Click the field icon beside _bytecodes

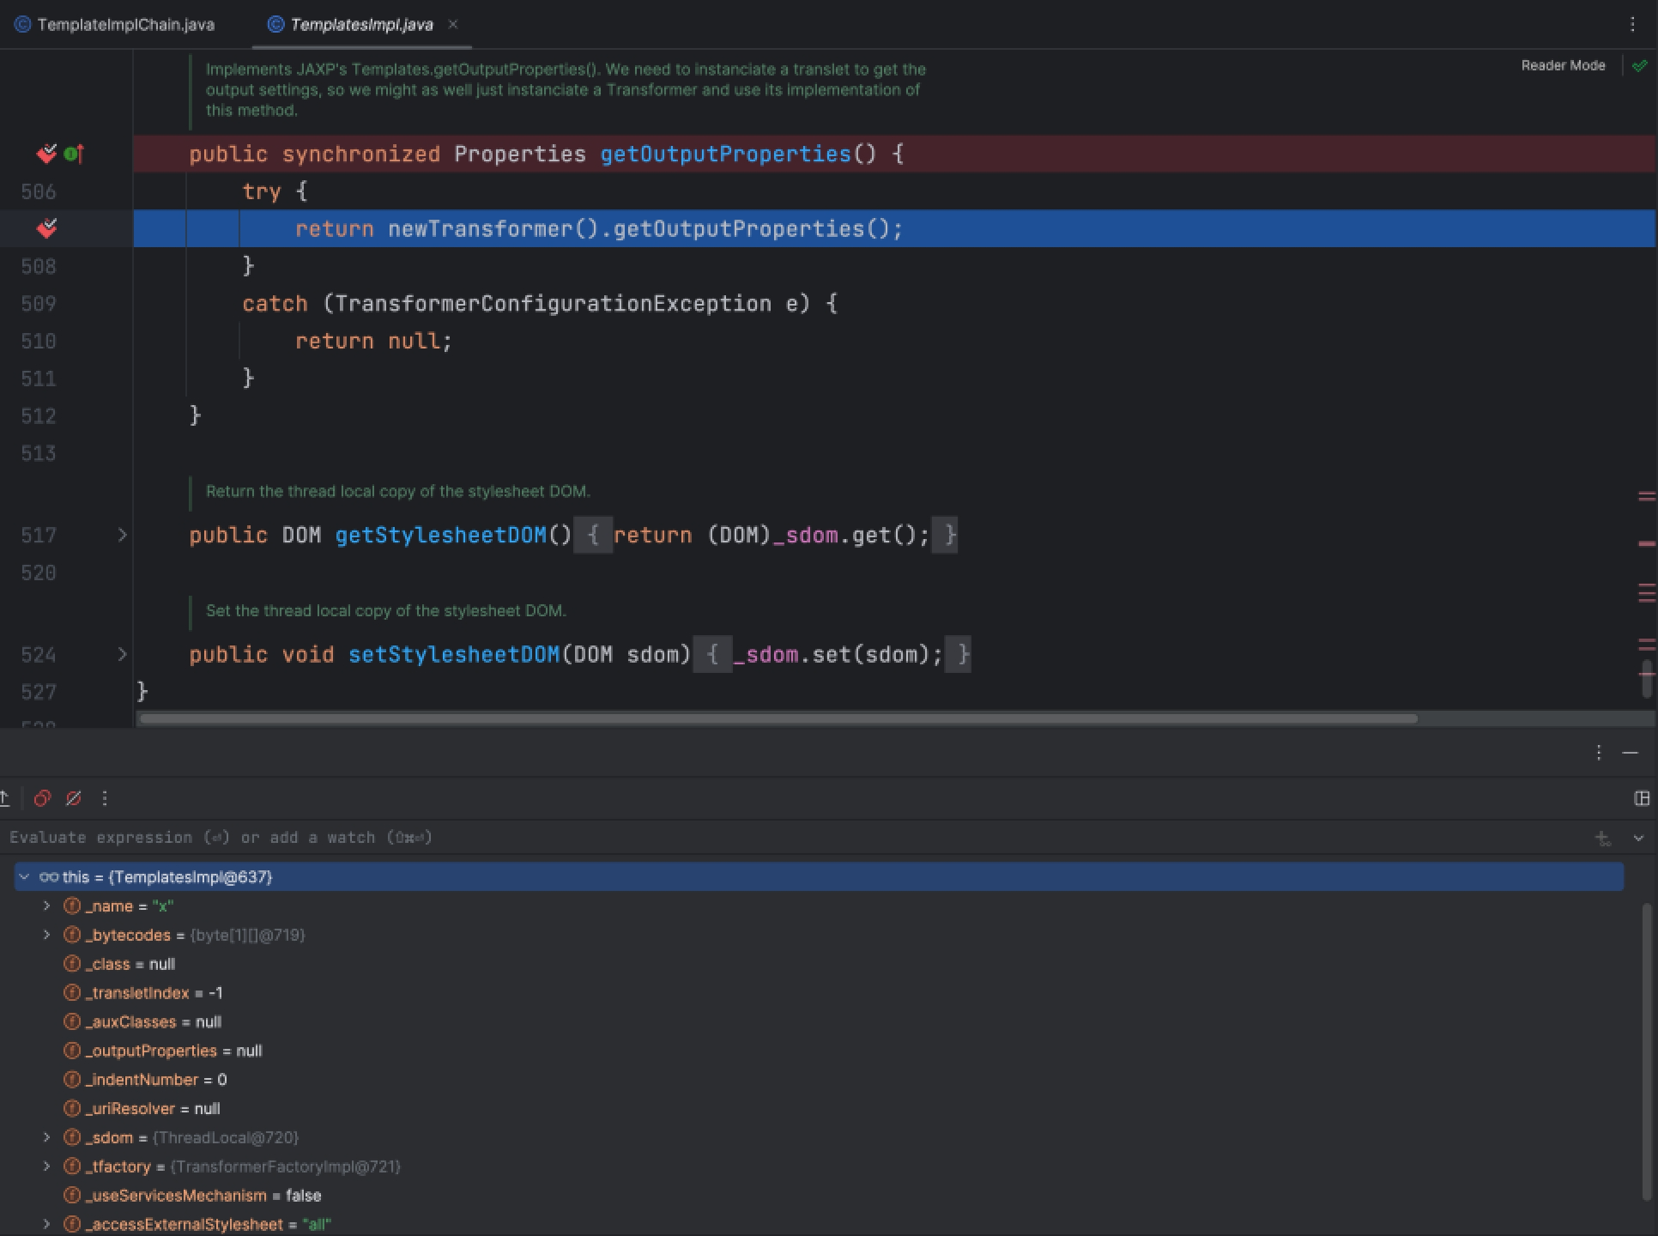click(x=72, y=935)
